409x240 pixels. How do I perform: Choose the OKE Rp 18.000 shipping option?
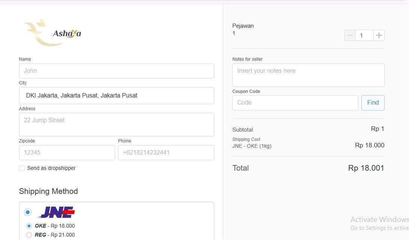pyautogui.click(x=29, y=226)
